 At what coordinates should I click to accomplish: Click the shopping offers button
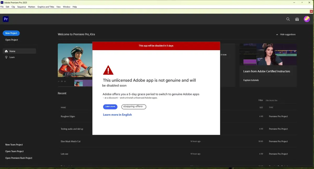click(134, 106)
